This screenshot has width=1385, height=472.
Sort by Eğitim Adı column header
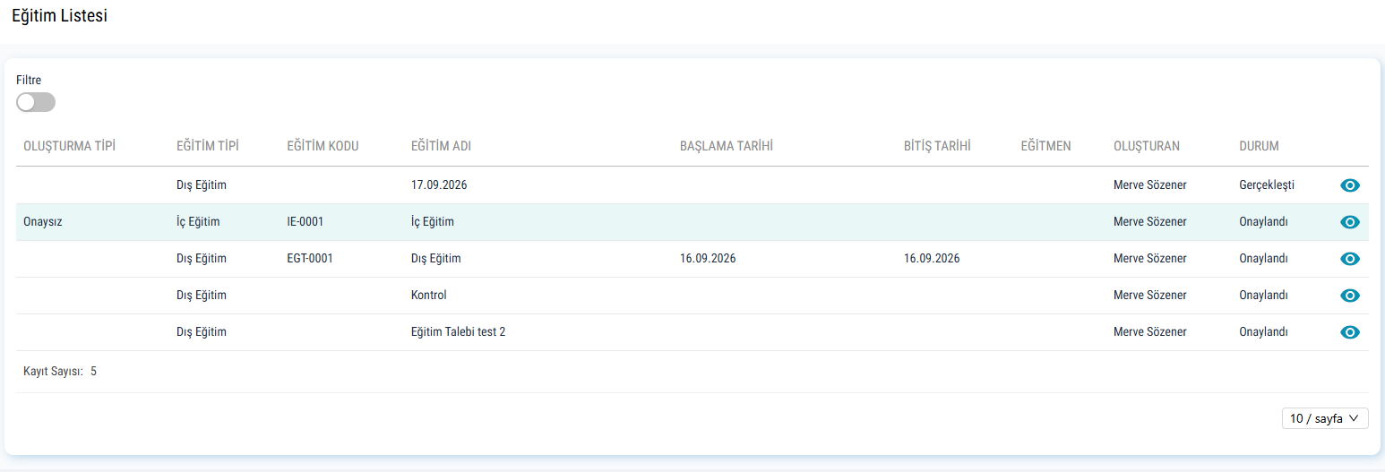(441, 146)
